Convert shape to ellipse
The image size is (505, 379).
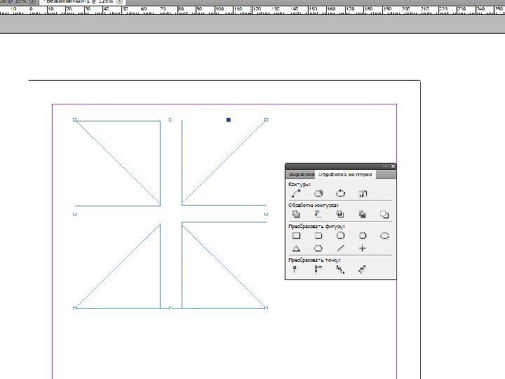[x=384, y=236]
